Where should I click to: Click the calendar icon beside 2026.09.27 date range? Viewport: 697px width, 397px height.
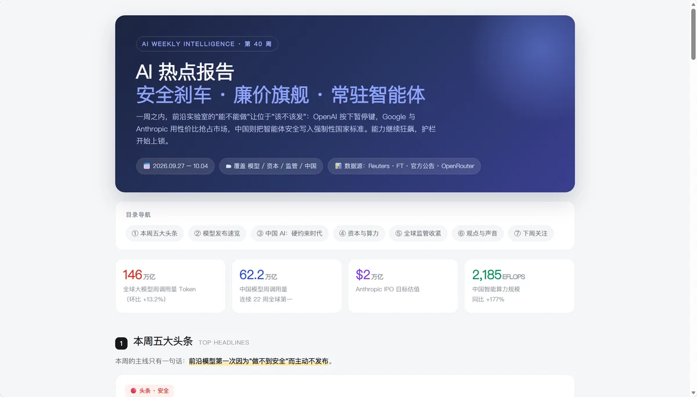point(147,166)
